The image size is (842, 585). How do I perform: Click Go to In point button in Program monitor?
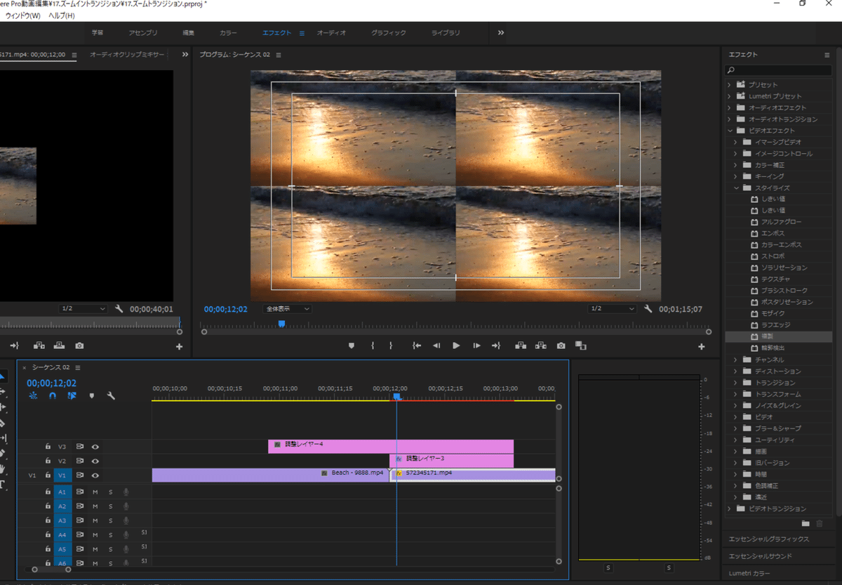point(417,346)
